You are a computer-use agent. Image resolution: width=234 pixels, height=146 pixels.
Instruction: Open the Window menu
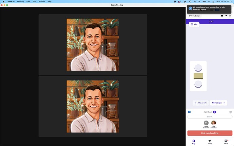tap(42, 1)
